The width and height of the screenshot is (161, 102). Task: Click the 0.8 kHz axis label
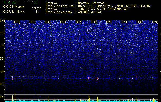2,71
